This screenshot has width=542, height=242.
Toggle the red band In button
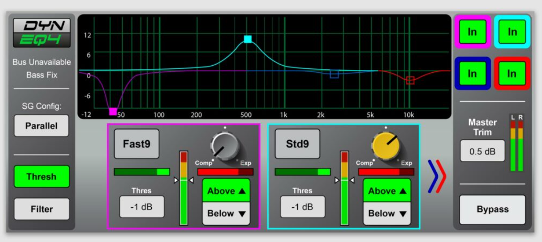click(x=512, y=73)
